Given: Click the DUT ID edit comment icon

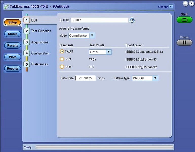Looking at the screenshot, I should coord(132,21).
